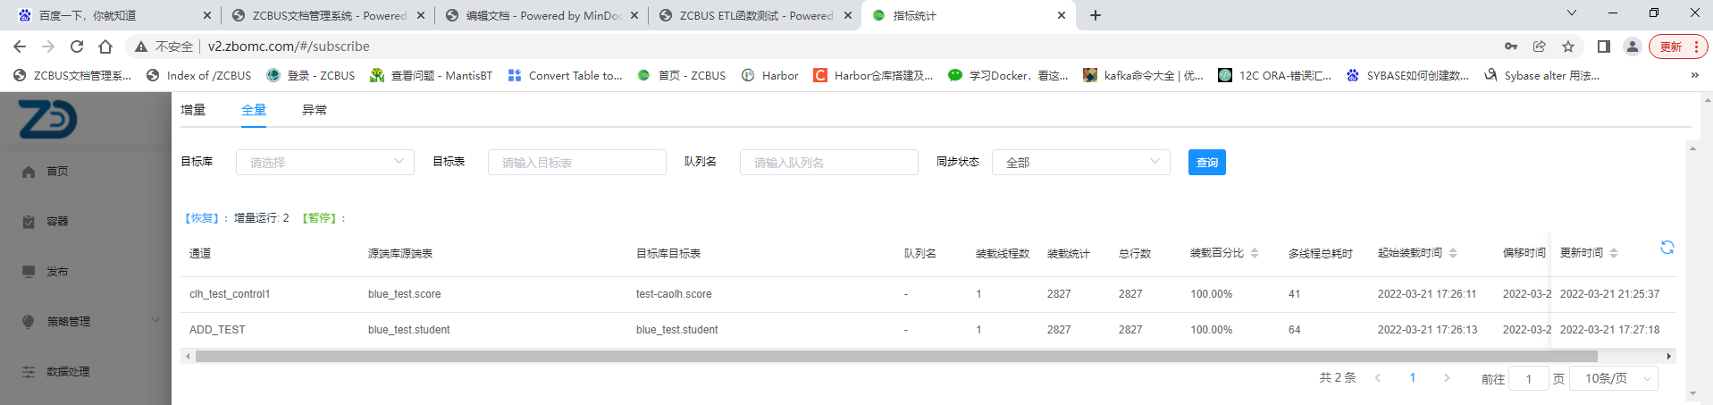This screenshot has height=405, width=1713.
Task: Open the 容器 sidebar item
Action: pos(57,222)
